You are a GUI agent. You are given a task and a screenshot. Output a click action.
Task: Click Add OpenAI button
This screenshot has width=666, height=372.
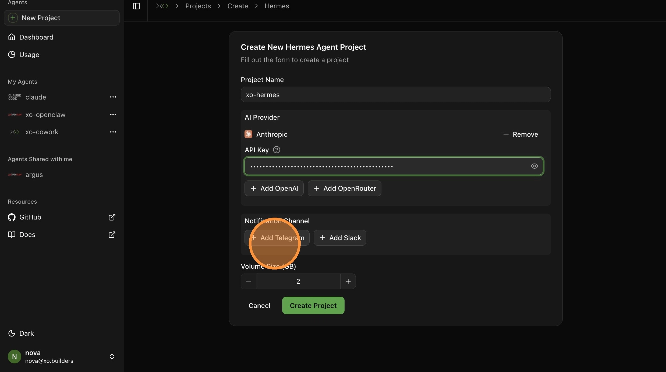click(x=274, y=188)
